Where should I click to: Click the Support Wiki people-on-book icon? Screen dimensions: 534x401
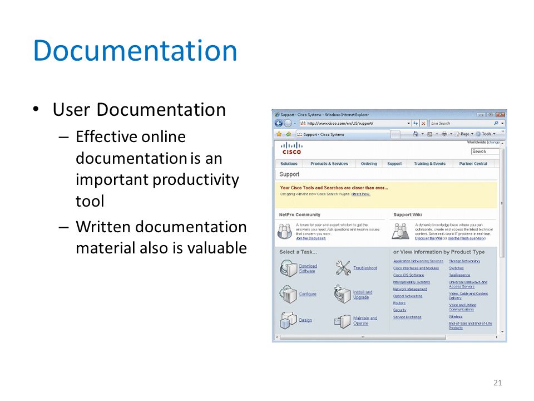click(400, 231)
